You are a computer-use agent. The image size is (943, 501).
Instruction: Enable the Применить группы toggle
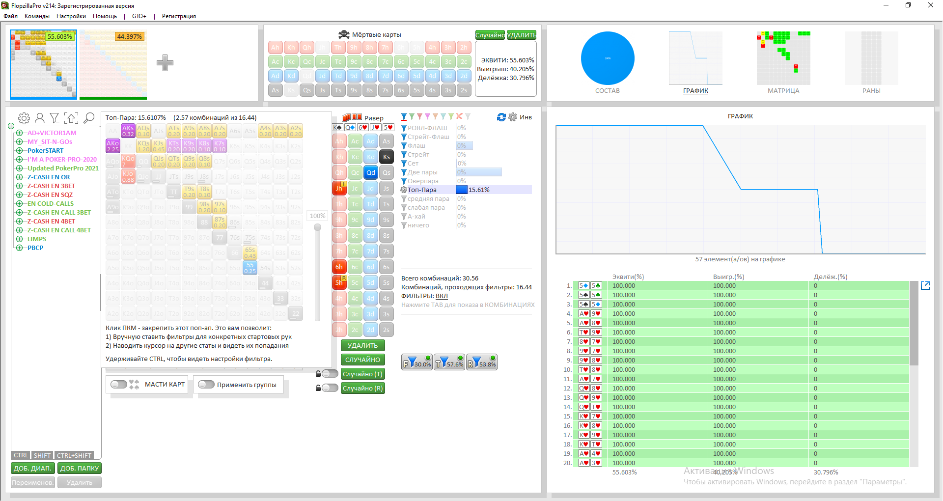click(206, 385)
